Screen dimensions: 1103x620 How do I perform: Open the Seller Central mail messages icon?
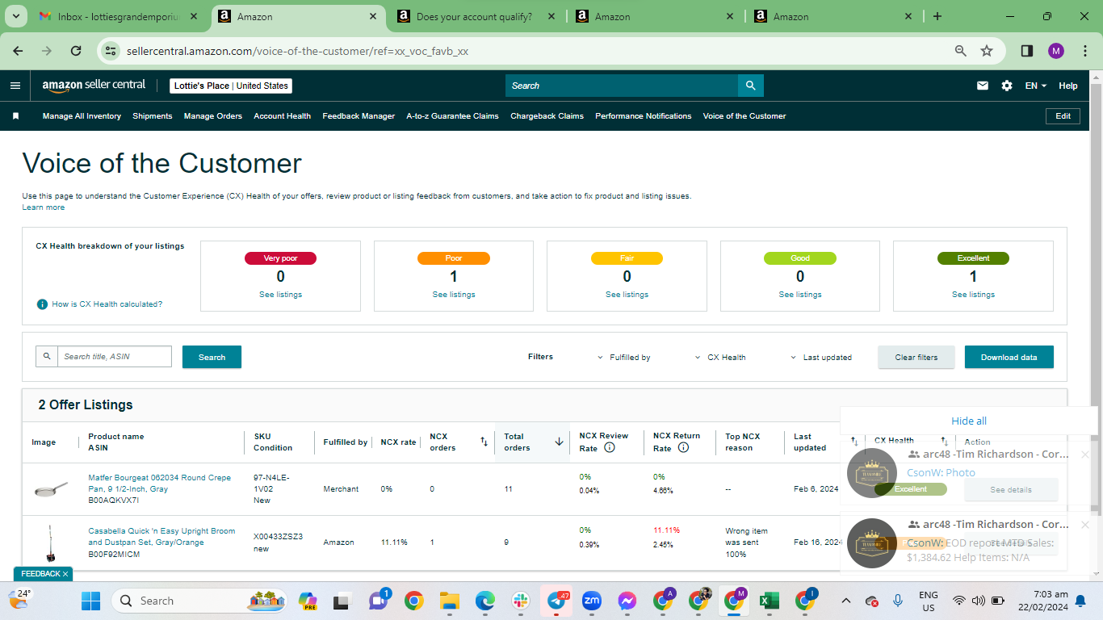(x=983, y=86)
